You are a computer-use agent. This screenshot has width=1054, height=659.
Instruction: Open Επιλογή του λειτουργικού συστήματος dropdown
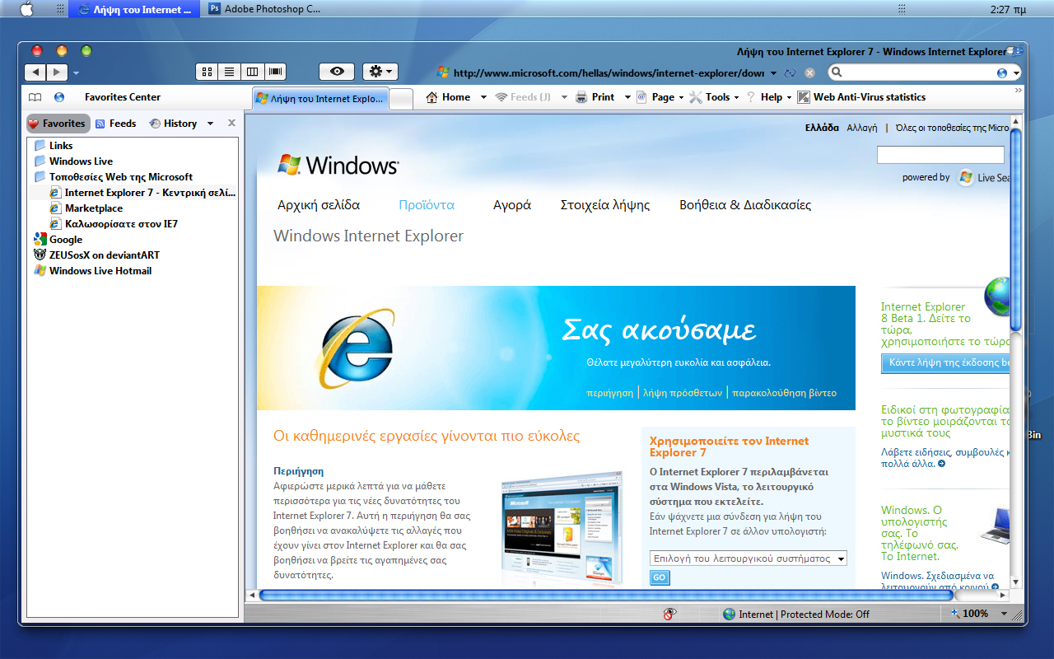click(x=748, y=559)
